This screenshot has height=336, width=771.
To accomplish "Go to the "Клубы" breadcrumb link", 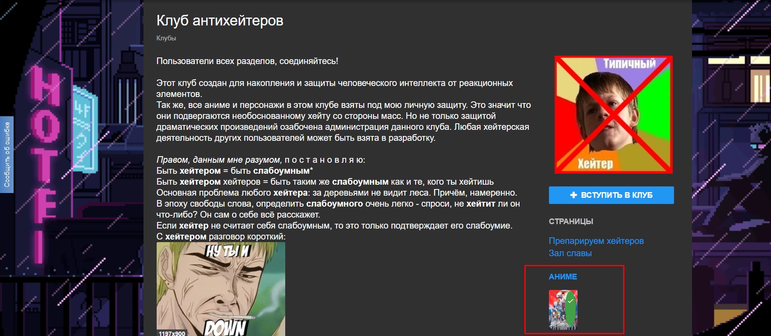I will click(166, 38).
